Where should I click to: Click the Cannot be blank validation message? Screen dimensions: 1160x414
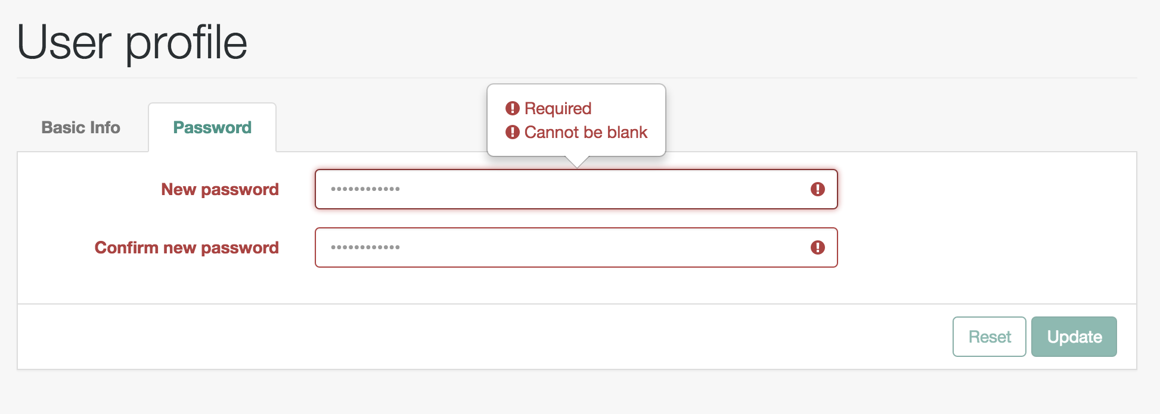tap(586, 132)
